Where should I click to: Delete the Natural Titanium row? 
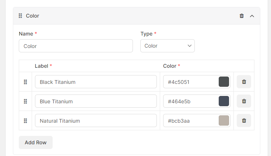click(x=244, y=120)
